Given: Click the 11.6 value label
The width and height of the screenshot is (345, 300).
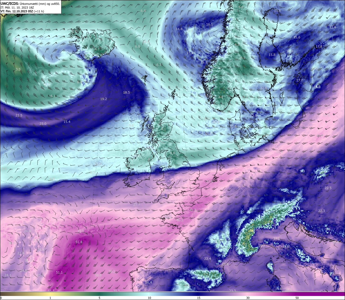Looking at the screenshot, I should 278,289.
